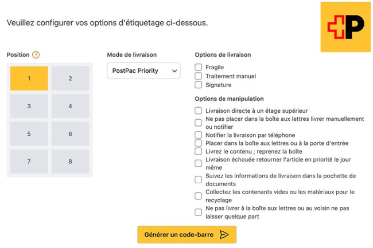Pick label position 7

[29, 162]
